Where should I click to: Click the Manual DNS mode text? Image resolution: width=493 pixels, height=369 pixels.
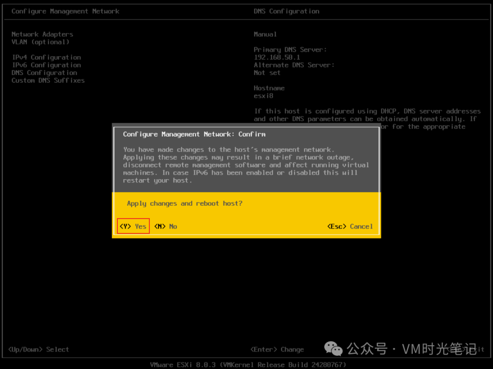[x=265, y=34]
